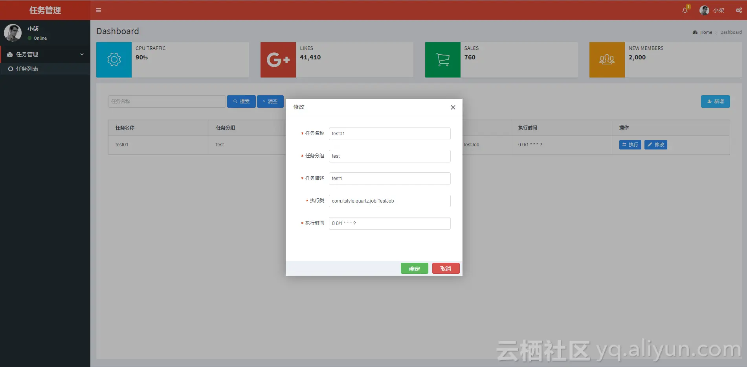Screen dimensions: 747x367
Task: Click the 新增 add button
Action: coord(715,101)
